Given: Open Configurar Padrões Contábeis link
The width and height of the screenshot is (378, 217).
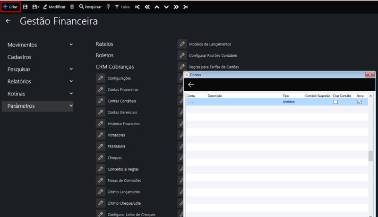Looking at the screenshot, I should point(213,55).
